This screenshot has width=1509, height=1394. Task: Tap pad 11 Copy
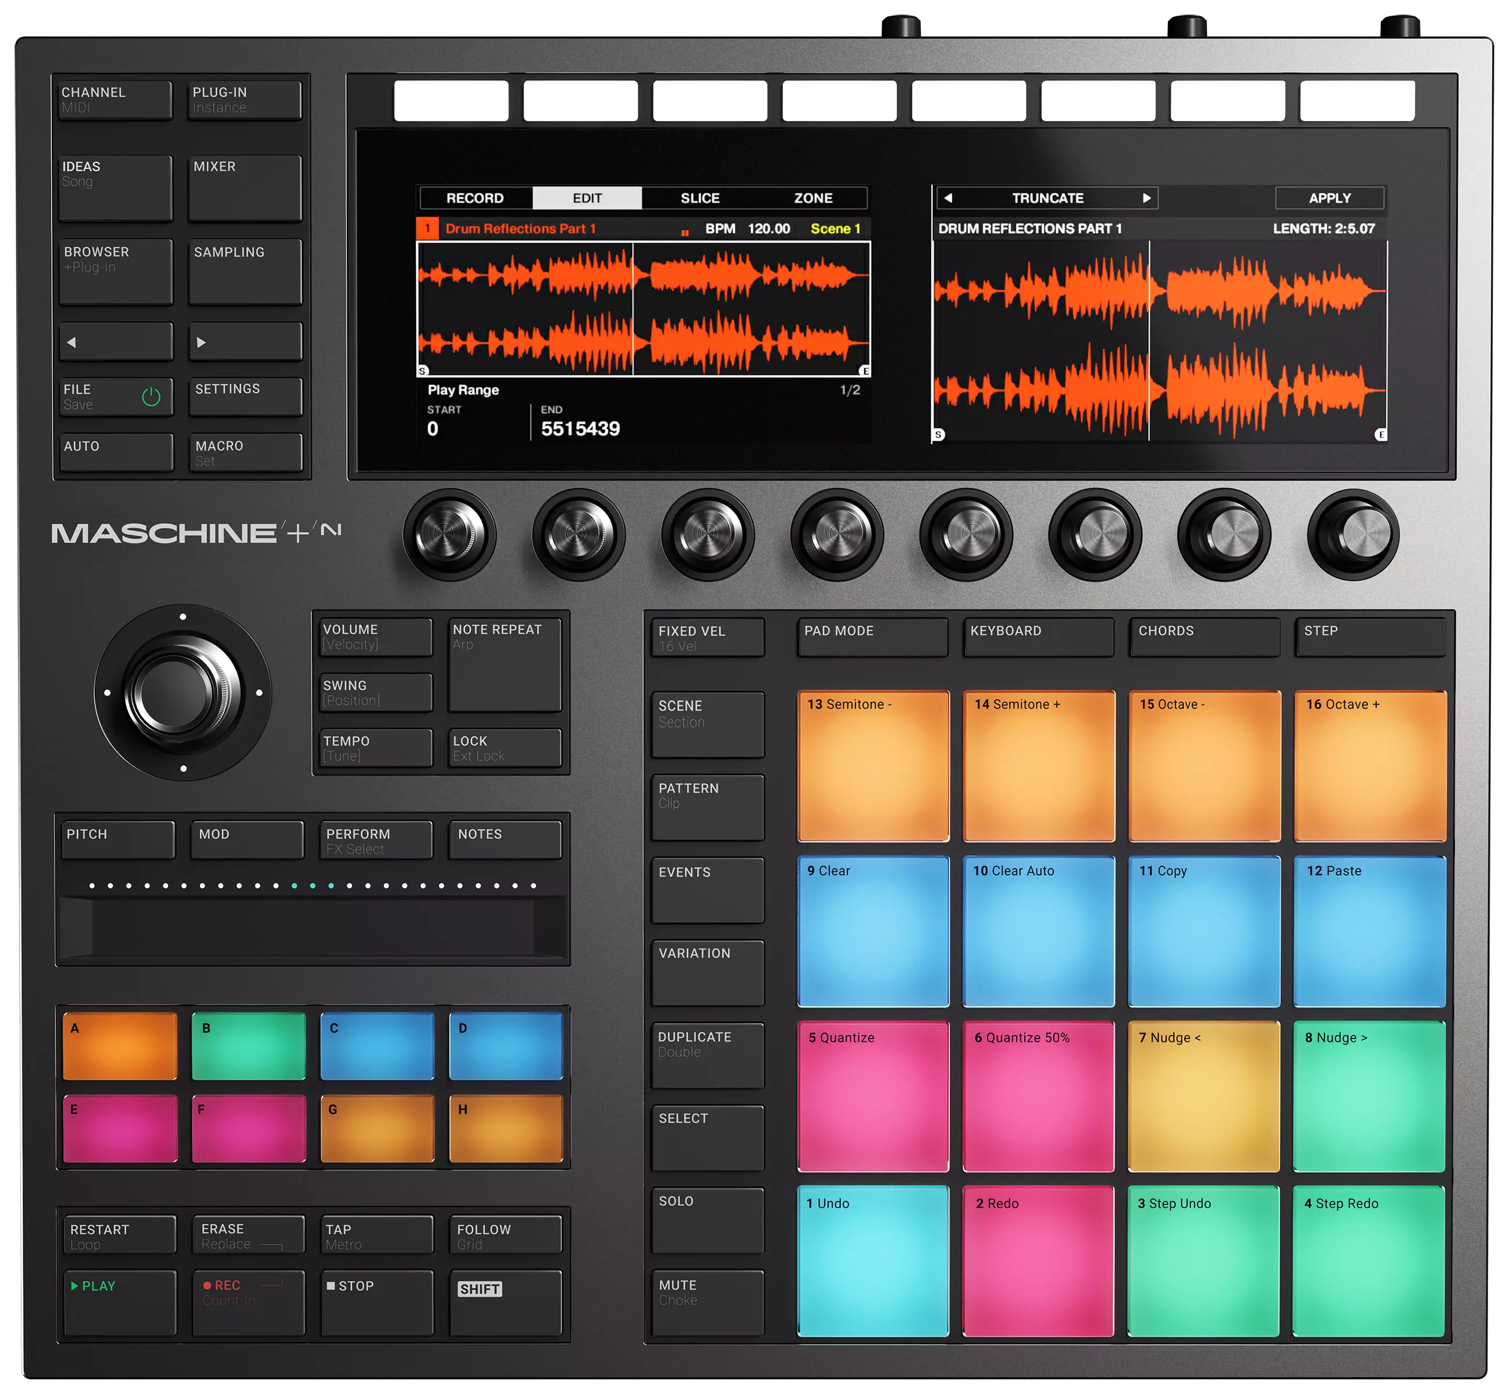(1203, 931)
